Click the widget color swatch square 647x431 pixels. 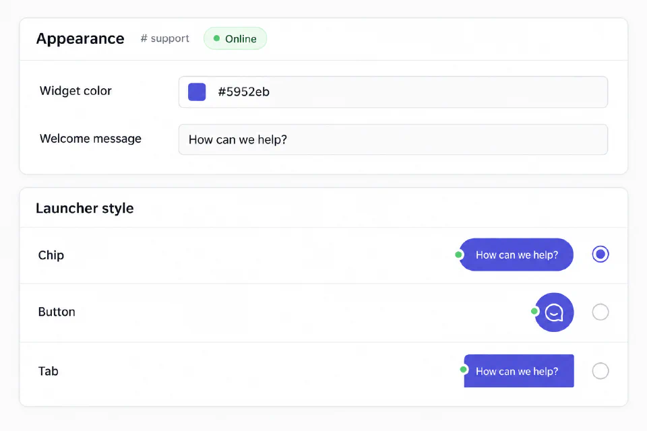tap(197, 92)
